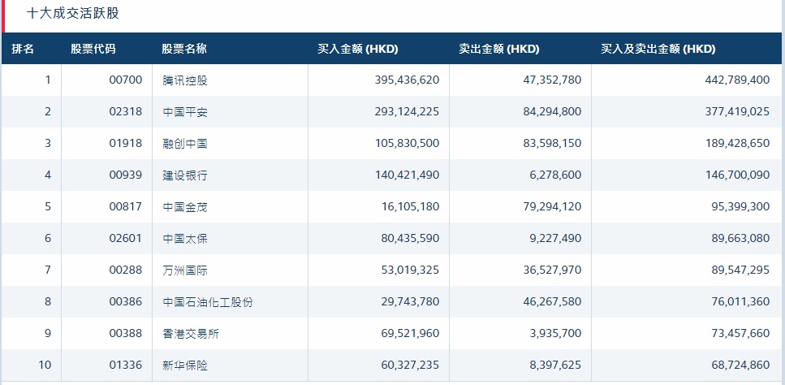Click rank number 5
The width and height of the screenshot is (785, 385).
tap(48, 206)
